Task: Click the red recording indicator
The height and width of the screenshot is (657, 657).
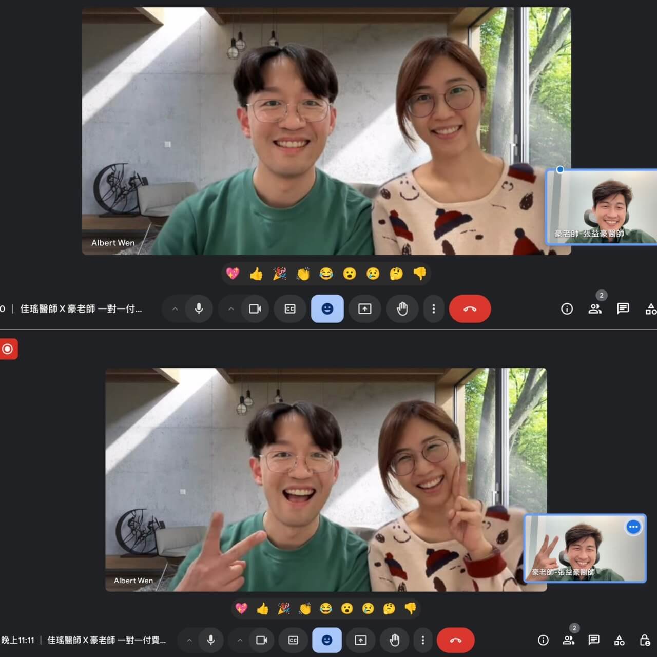Action: pyautogui.click(x=8, y=349)
